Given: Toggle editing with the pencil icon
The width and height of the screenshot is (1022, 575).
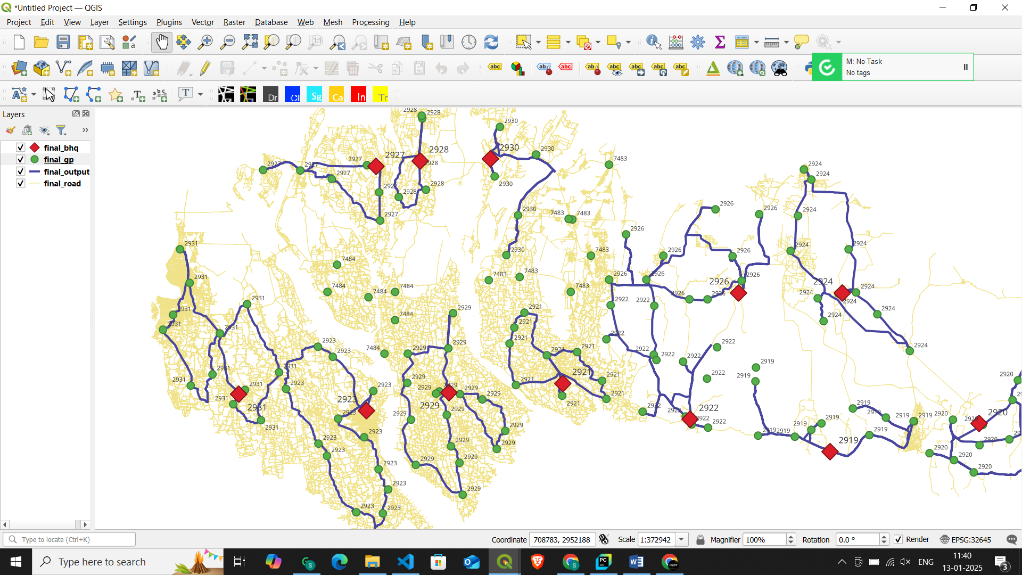Looking at the screenshot, I should coord(205,68).
